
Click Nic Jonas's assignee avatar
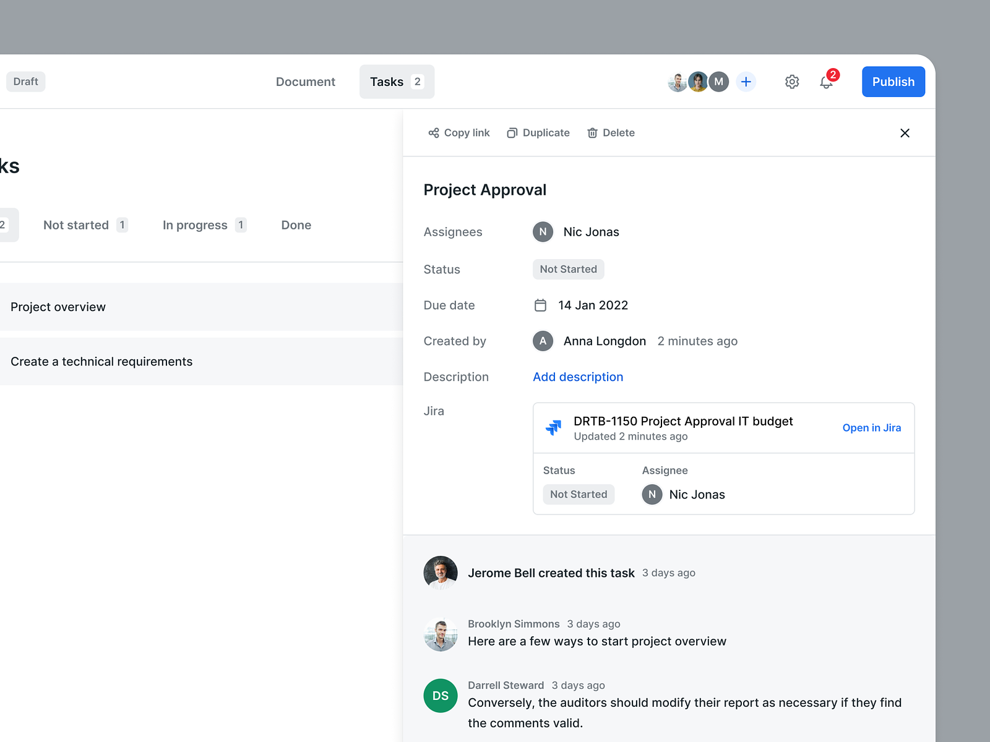pos(543,232)
